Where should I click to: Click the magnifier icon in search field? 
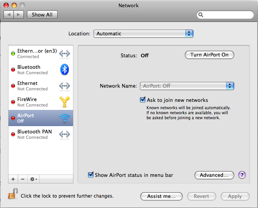[201, 15]
